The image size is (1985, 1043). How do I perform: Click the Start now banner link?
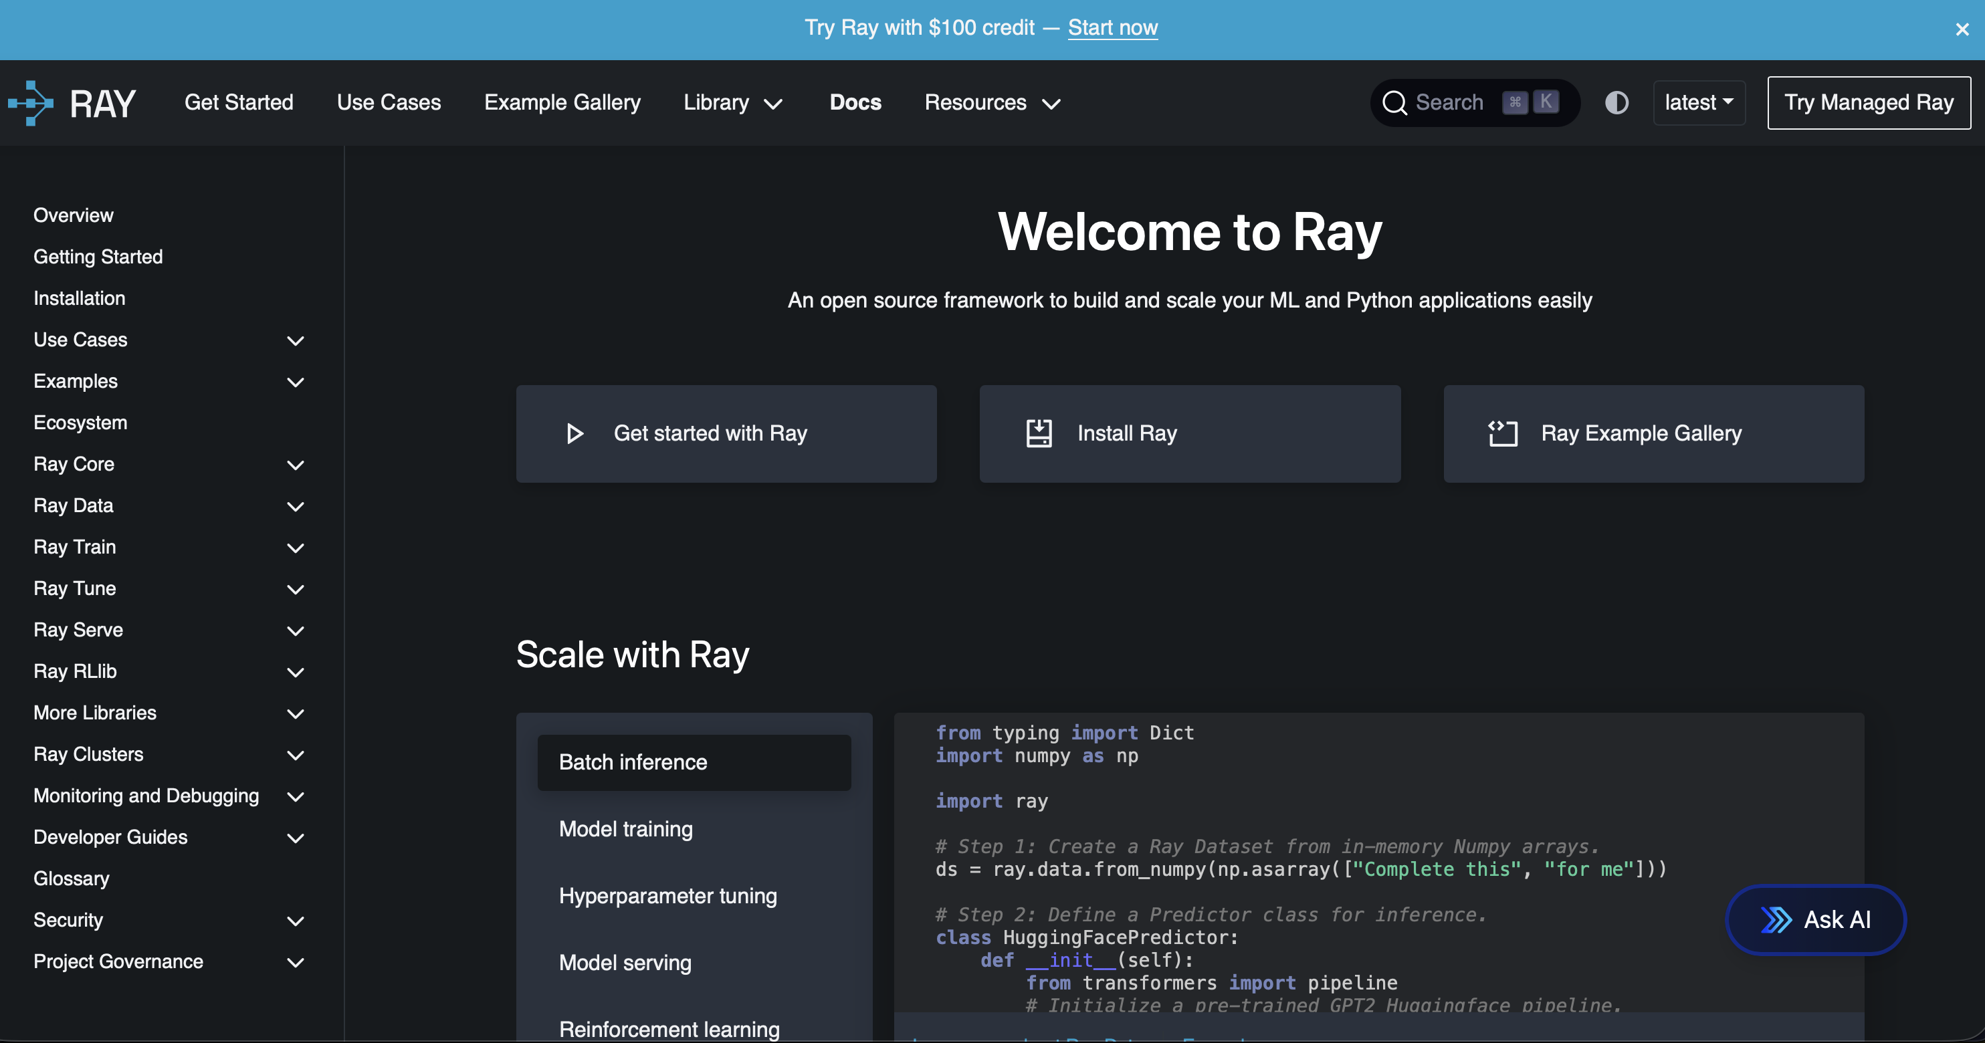(1113, 27)
